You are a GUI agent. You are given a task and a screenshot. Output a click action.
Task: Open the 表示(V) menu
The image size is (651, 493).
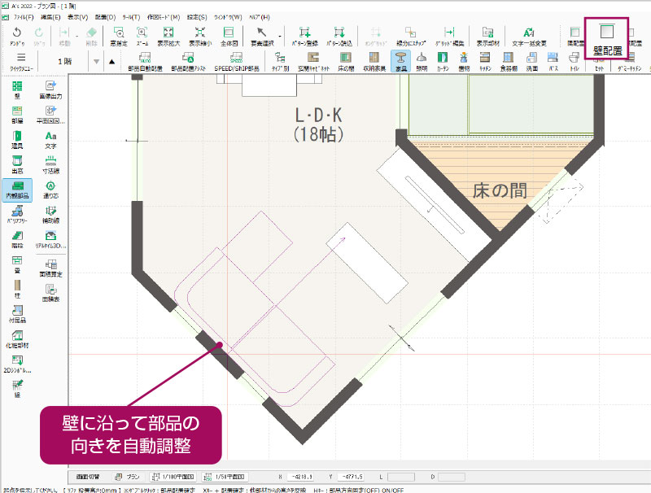pos(77,17)
